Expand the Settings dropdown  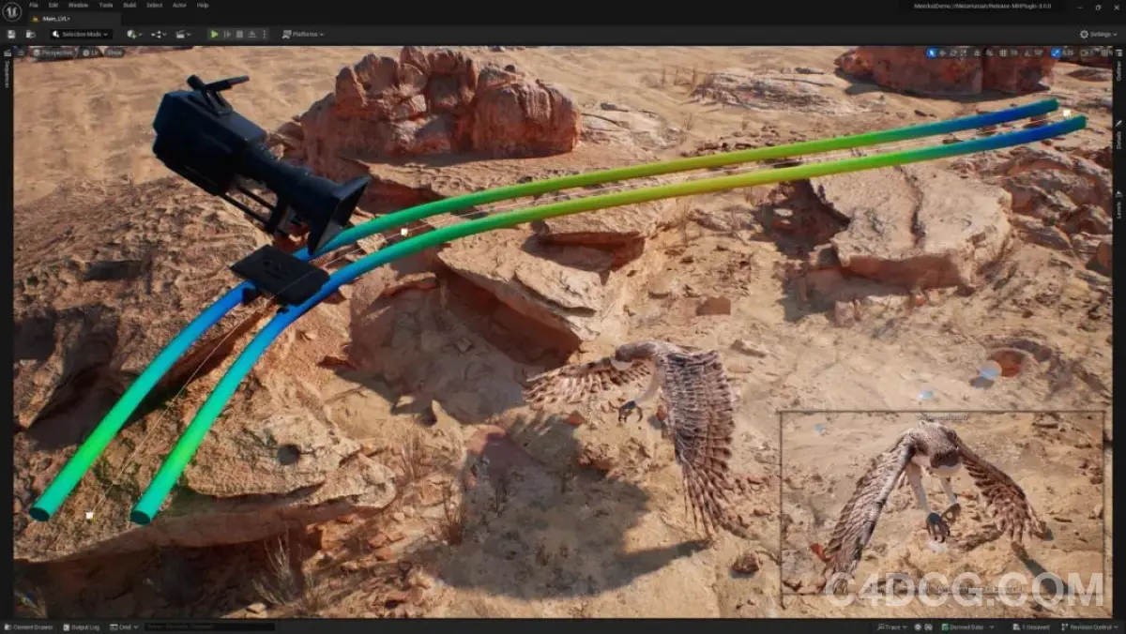1096,34
